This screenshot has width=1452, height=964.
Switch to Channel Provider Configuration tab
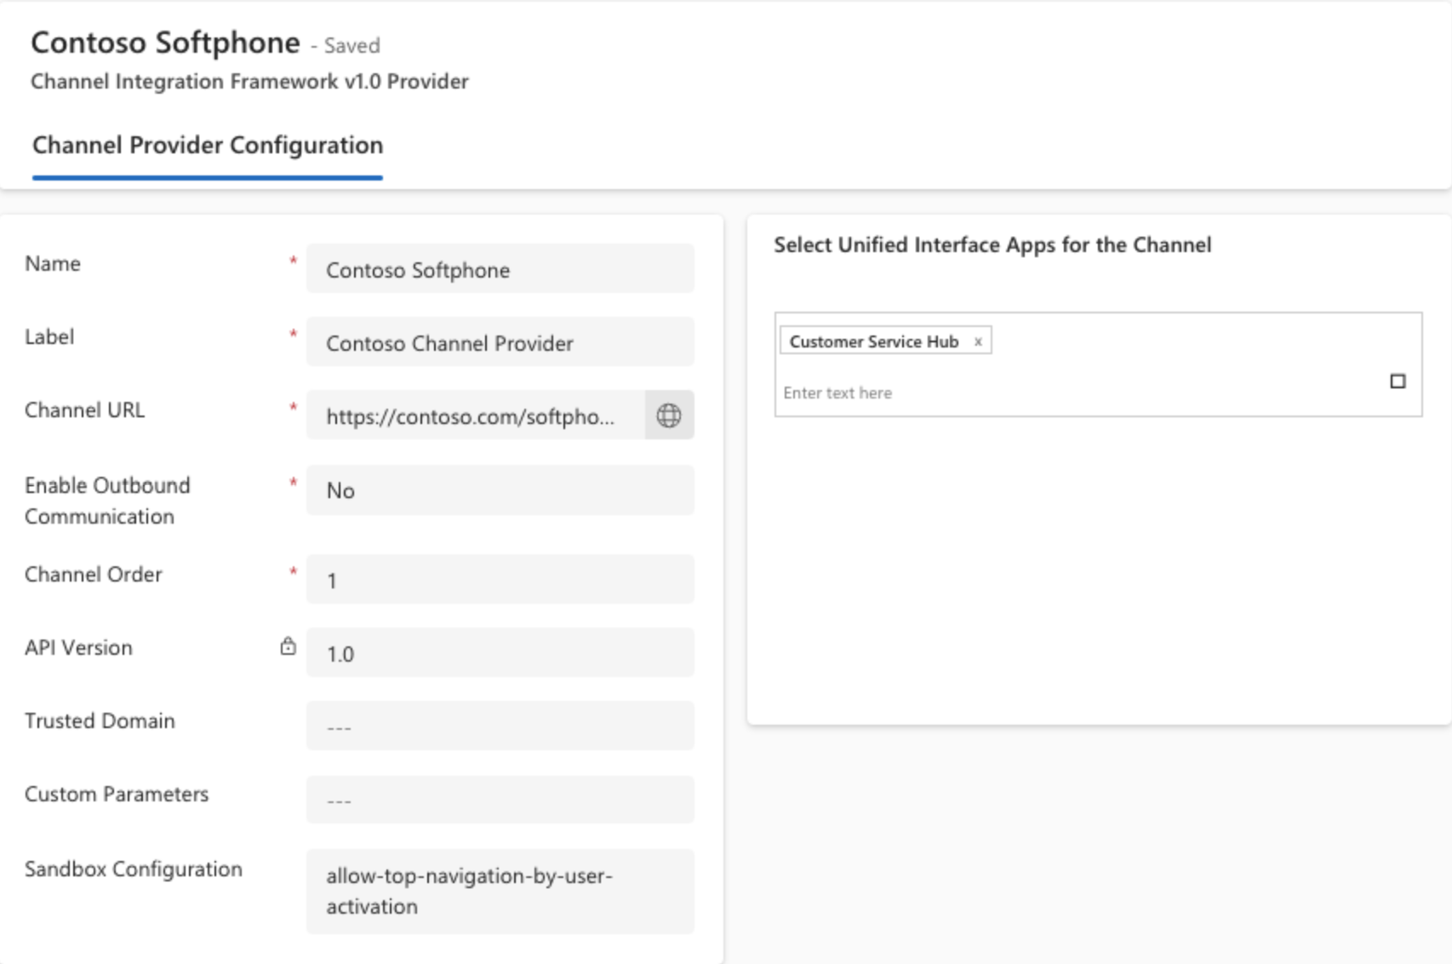coord(208,145)
